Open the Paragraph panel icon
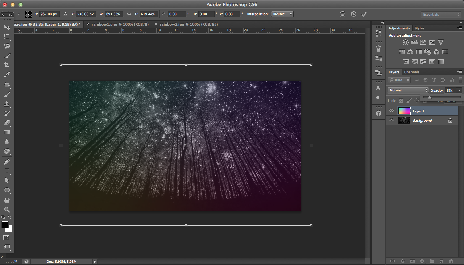The width and height of the screenshot is (464, 265). [x=378, y=99]
